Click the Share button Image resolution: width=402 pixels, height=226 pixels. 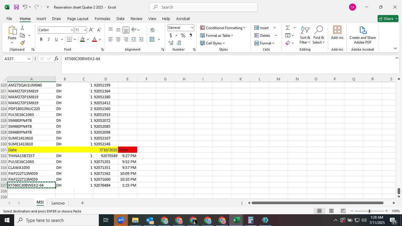click(388, 19)
